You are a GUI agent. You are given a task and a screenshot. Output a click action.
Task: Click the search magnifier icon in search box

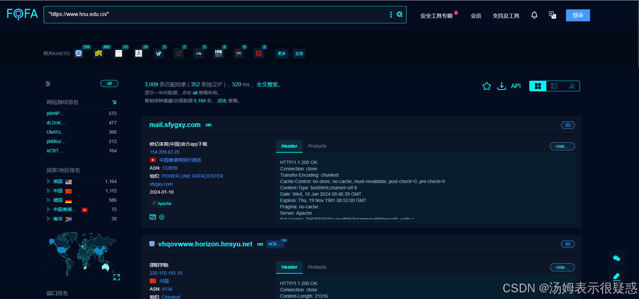[400, 14]
